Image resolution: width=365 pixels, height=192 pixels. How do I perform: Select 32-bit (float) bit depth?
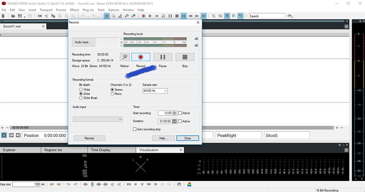tap(81, 98)
